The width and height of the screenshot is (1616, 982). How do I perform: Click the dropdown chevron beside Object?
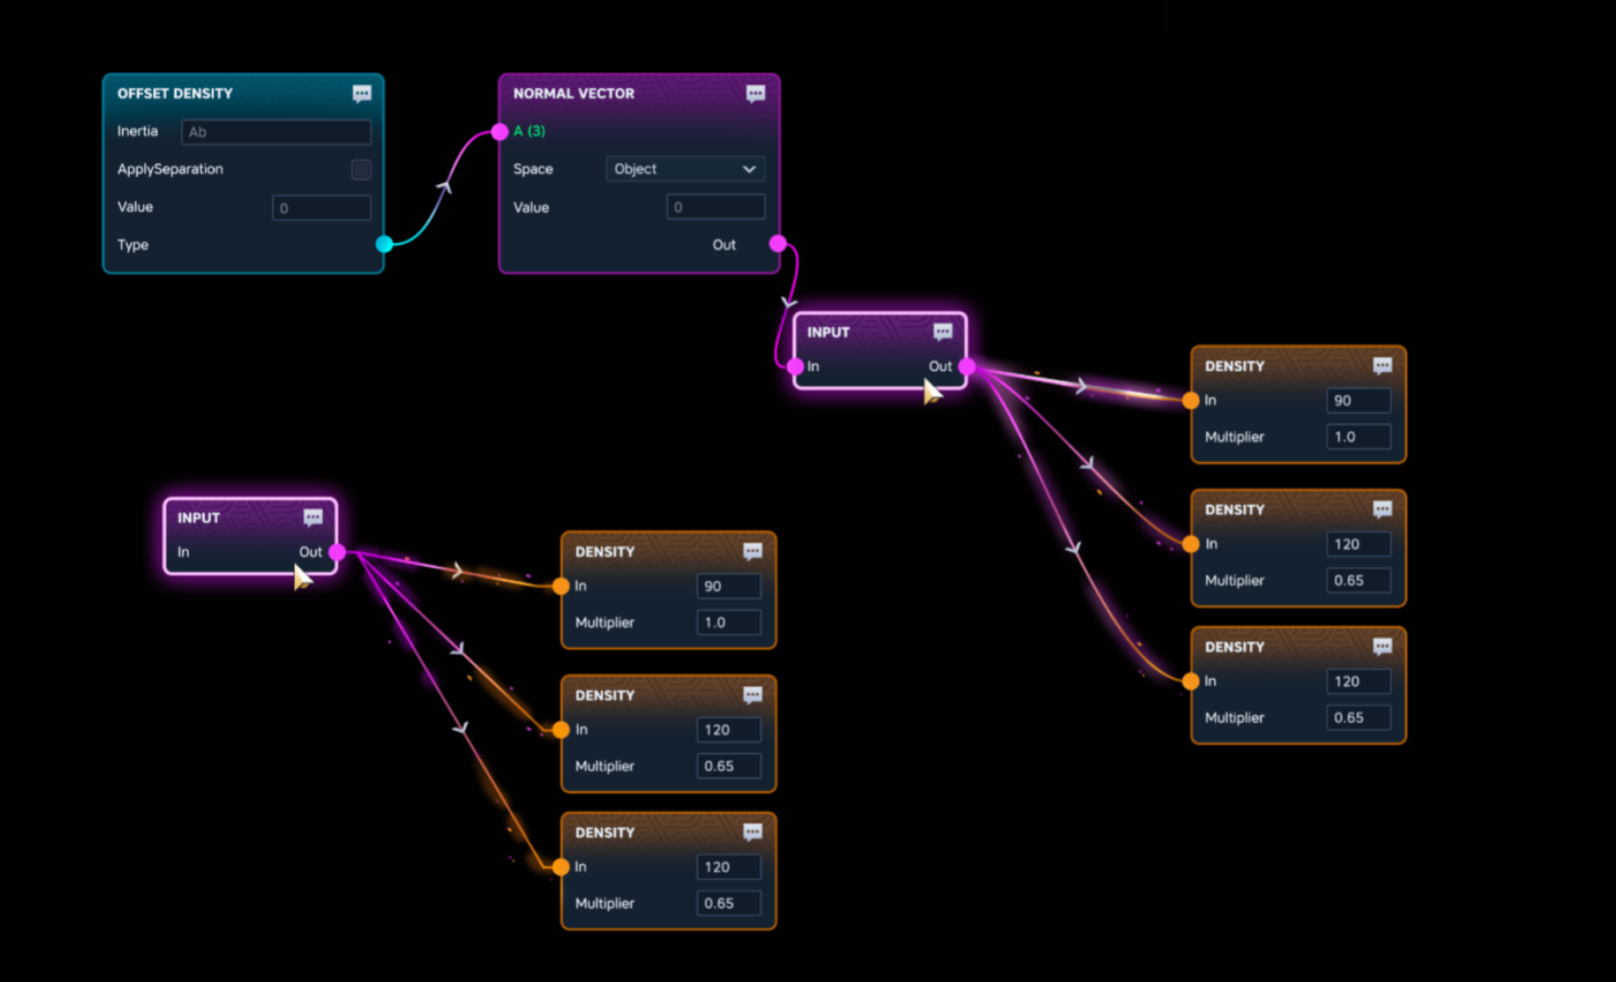click(748, 169)
